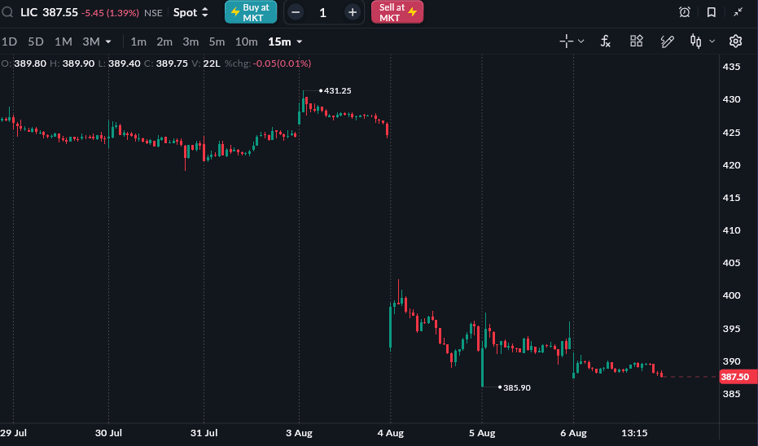Open the Spot segment dropdown
This screenshot has width=758, height=446.
coord(191,12)
